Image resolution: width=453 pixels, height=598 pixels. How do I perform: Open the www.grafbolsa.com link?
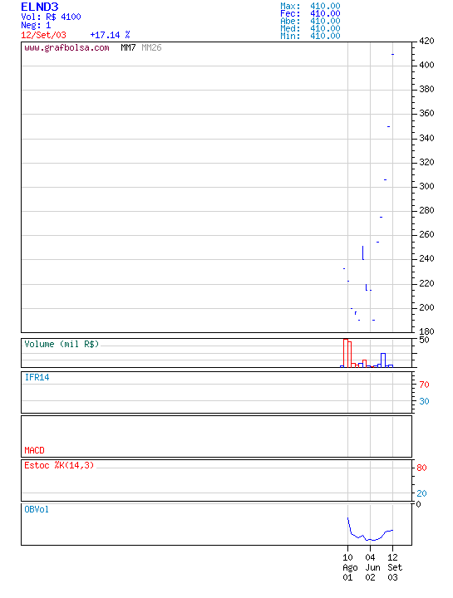[x=66, y=48]
